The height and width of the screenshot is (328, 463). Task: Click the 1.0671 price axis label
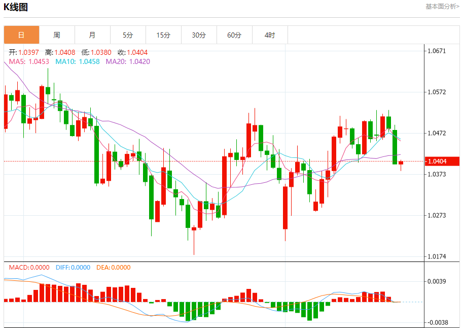pyautogui.click(x=436, y=51)
